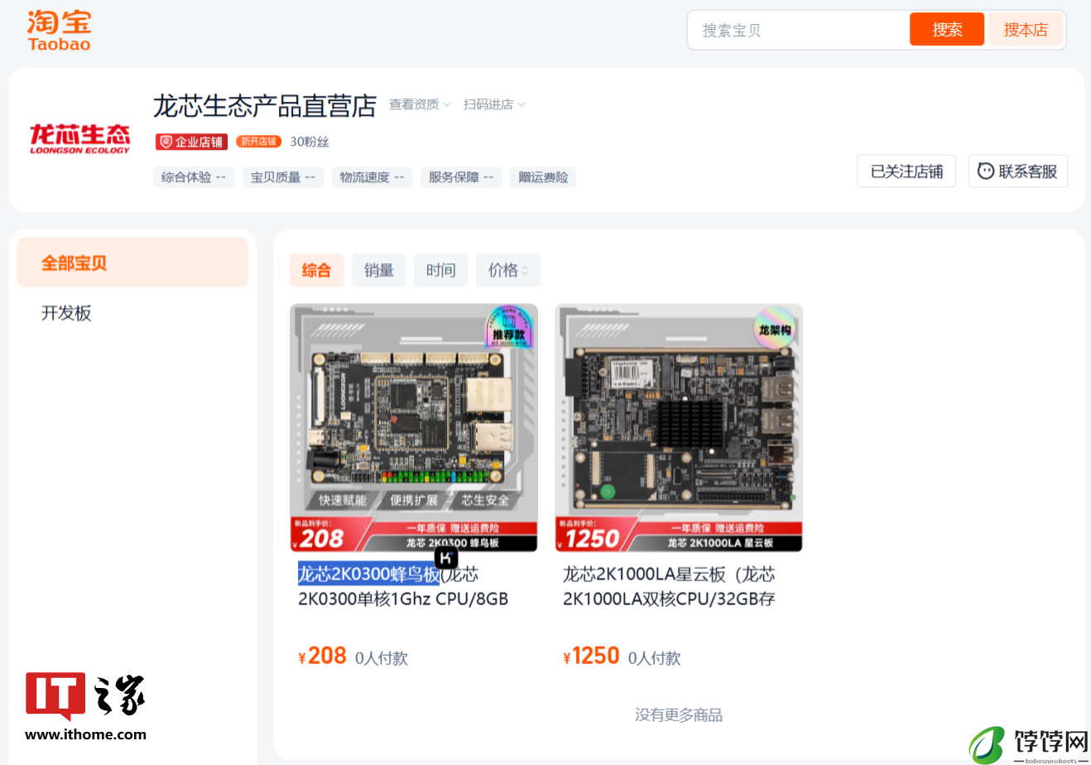Expand the 查看资质 dropdown
The width and height of the screenshot is (1091, 765).
420,104
